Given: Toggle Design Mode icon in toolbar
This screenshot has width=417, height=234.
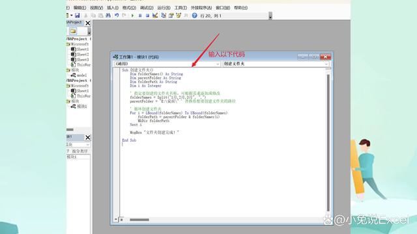Looking at the screenshot, I should (155, 16).
